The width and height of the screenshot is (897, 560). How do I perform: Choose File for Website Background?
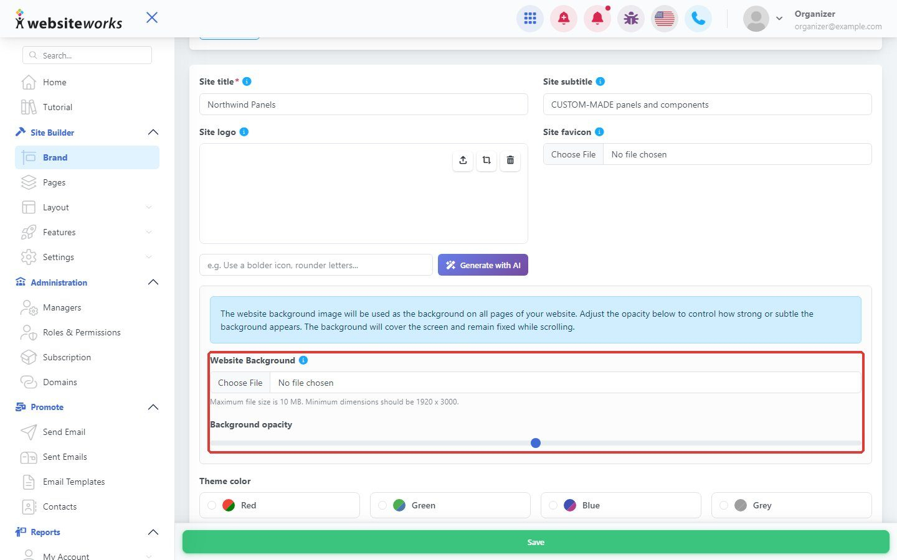click(x=240, y=383)
